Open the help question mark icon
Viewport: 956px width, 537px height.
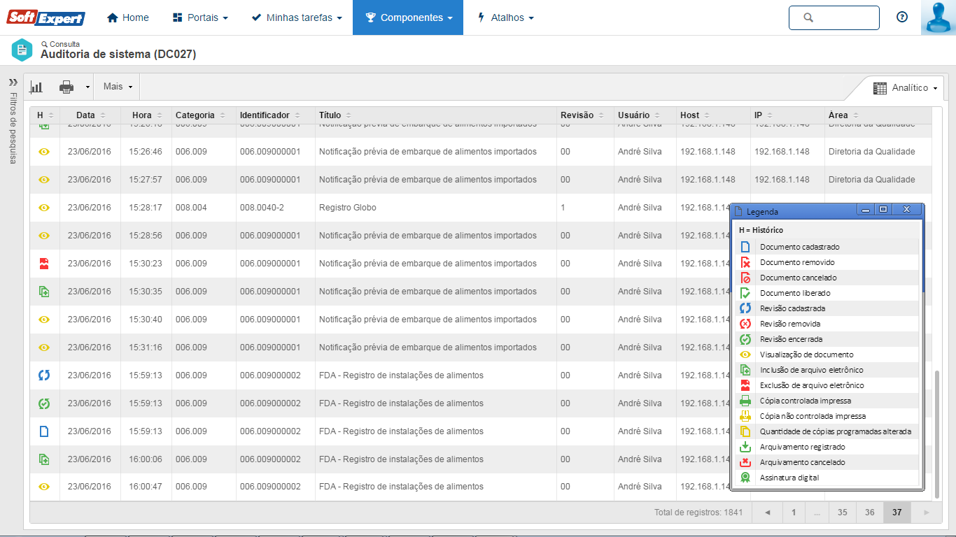[902, 17]
